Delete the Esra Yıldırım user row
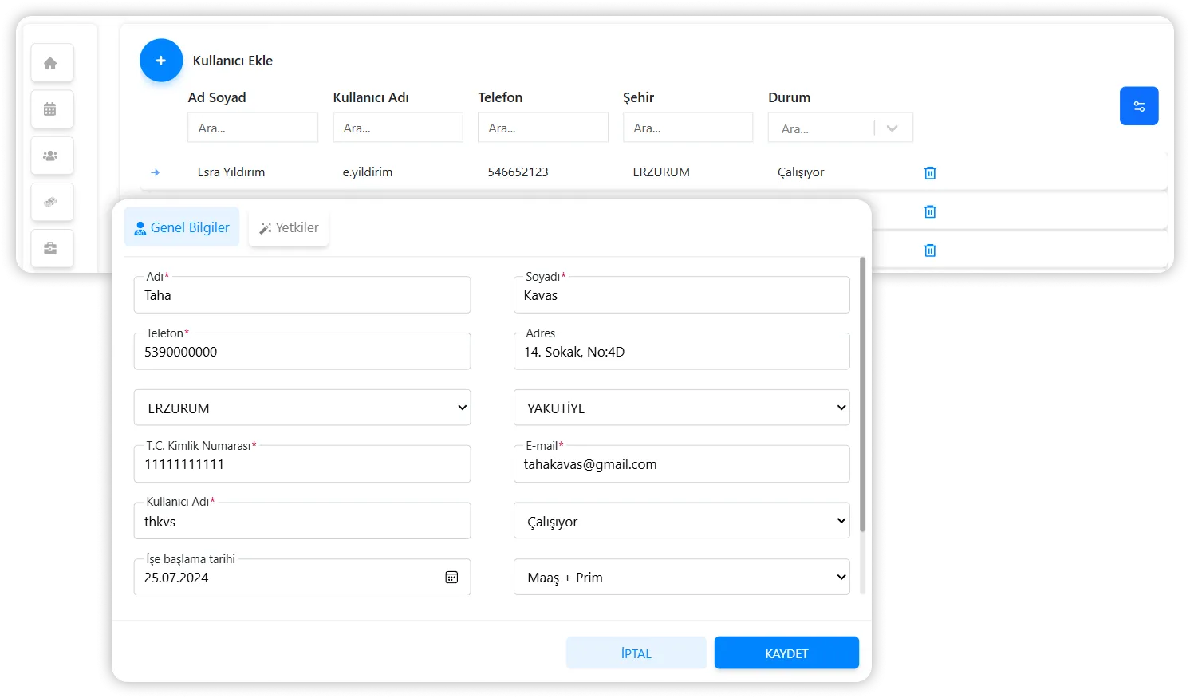The image size is (1190, 698). click(929, 173)
